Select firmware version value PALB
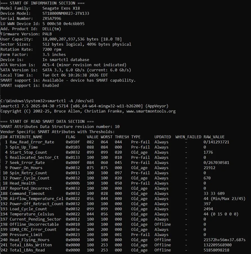The image size is (251, 254). click(47, 34)
